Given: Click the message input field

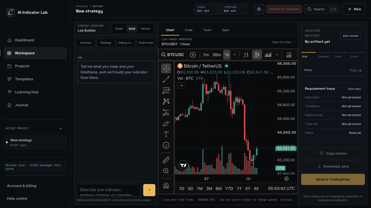Looking at the screenshot, I should 108,190.
